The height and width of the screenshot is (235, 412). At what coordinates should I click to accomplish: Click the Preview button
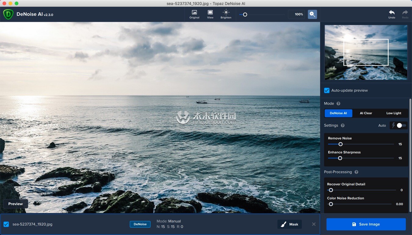click(x=15, y=203)
